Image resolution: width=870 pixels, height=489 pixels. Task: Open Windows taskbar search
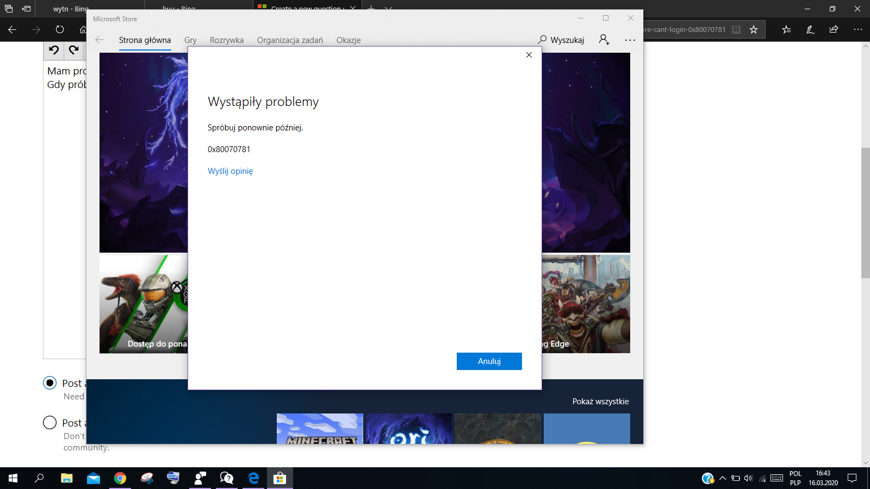click(39, 478)
